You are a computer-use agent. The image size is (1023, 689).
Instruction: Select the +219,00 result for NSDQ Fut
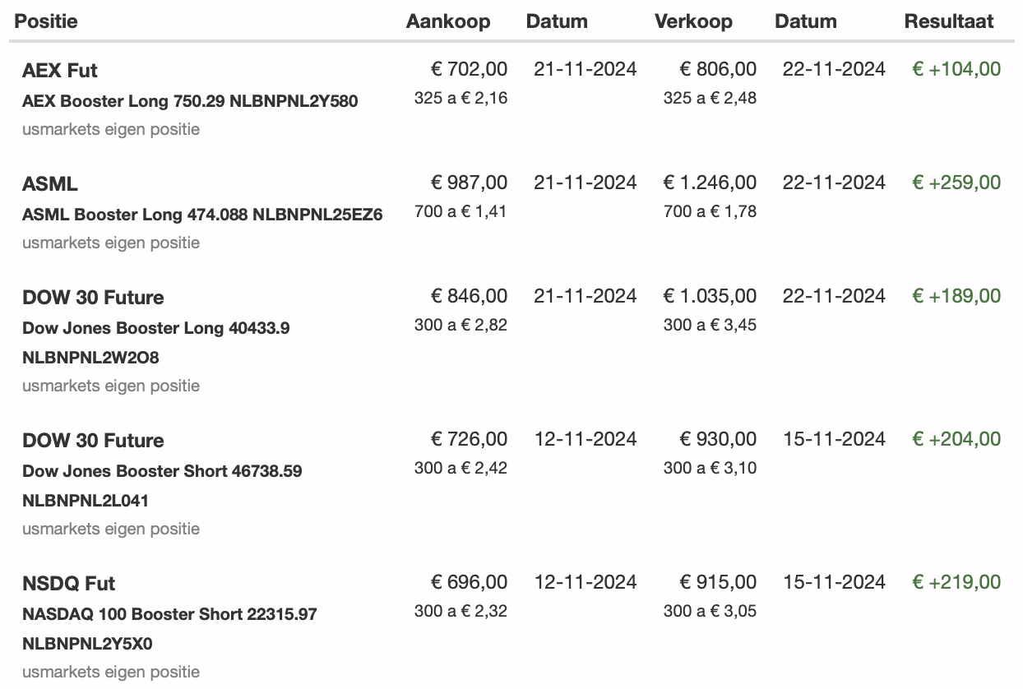coord(956,582)
